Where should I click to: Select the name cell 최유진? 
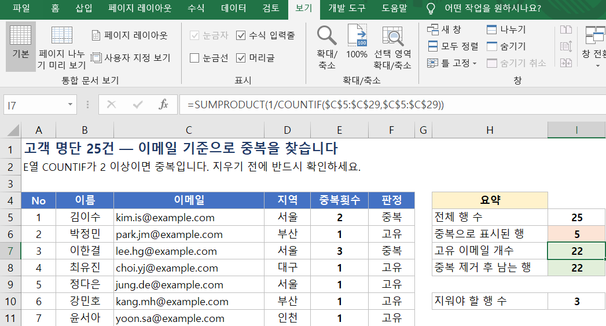[x=85, y=268]
